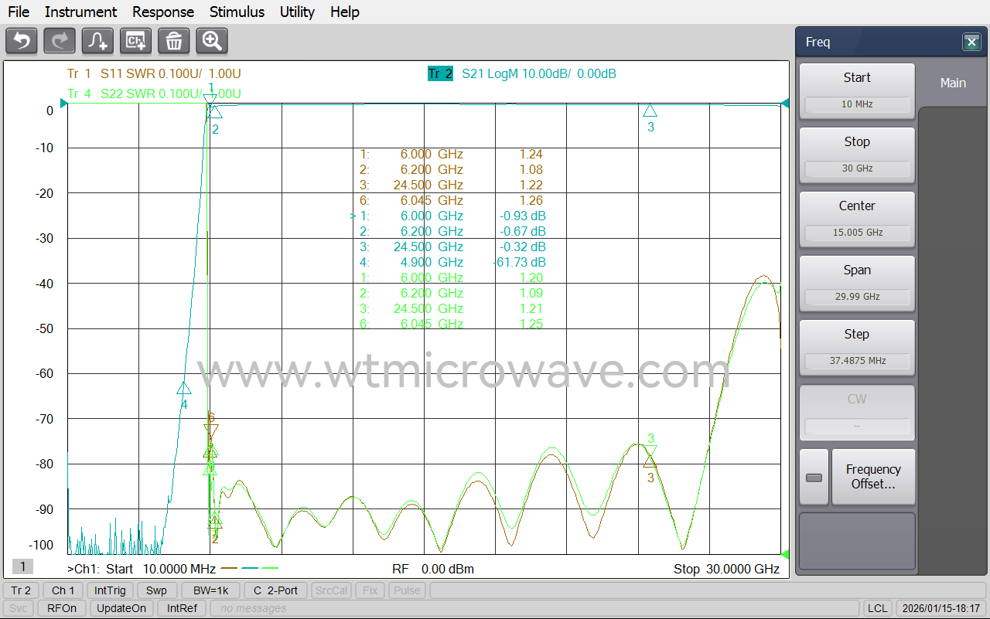This screenshot has width=990, height=619.
Task: Click the Delete trace trash icon
Action: (173, 40)
